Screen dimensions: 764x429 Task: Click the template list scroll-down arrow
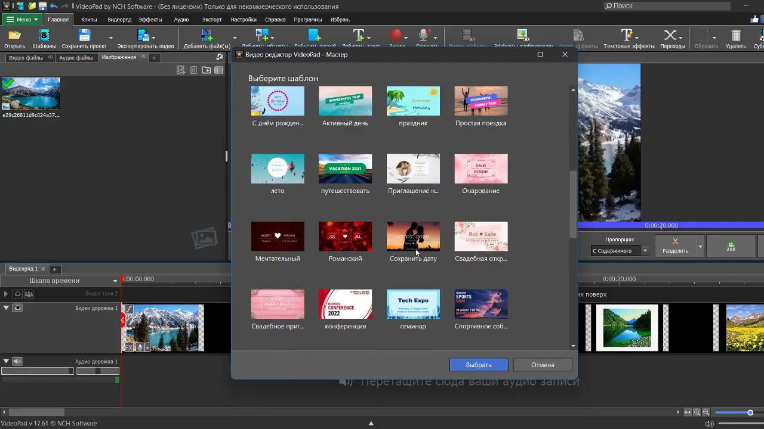click(x=574, y=346)
